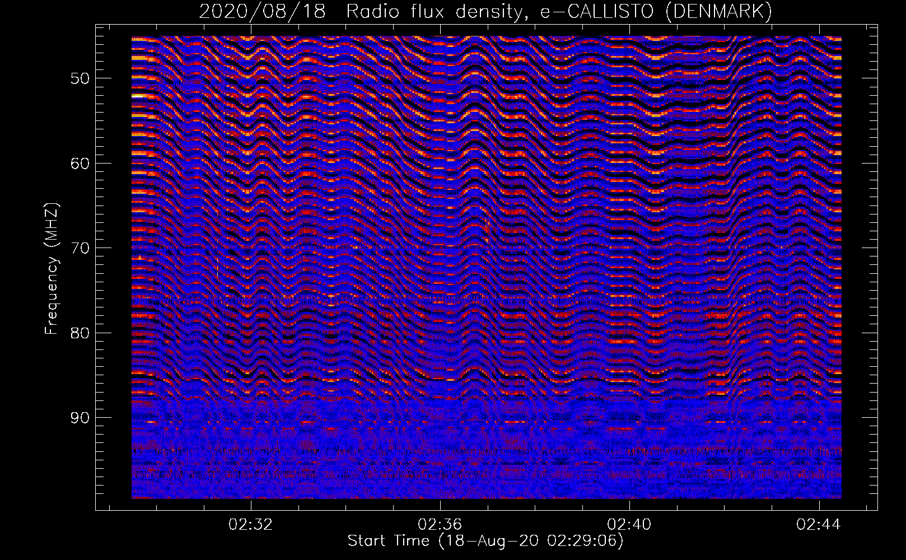
Task: Click the 02:32 time tick label
Action: [x=251, y=524]
